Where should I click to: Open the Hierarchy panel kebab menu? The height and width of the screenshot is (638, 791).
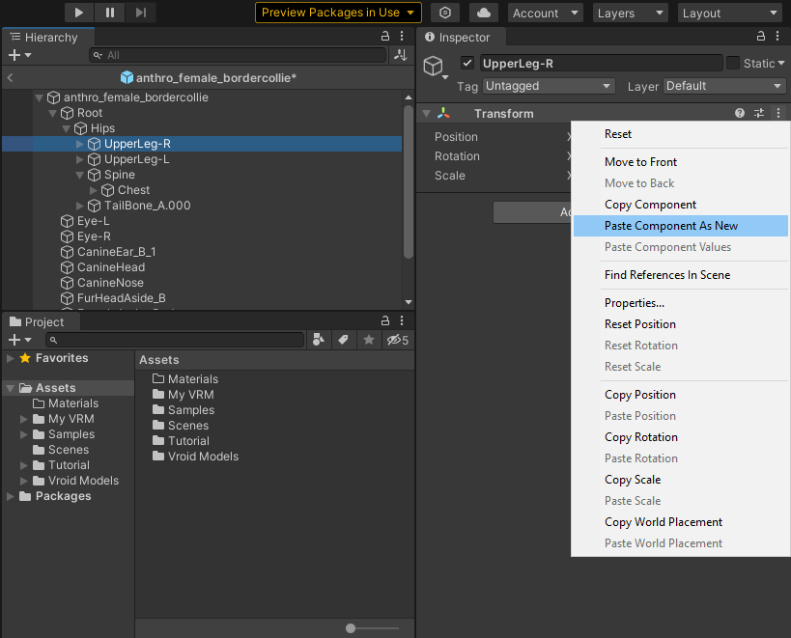[402, 36]
